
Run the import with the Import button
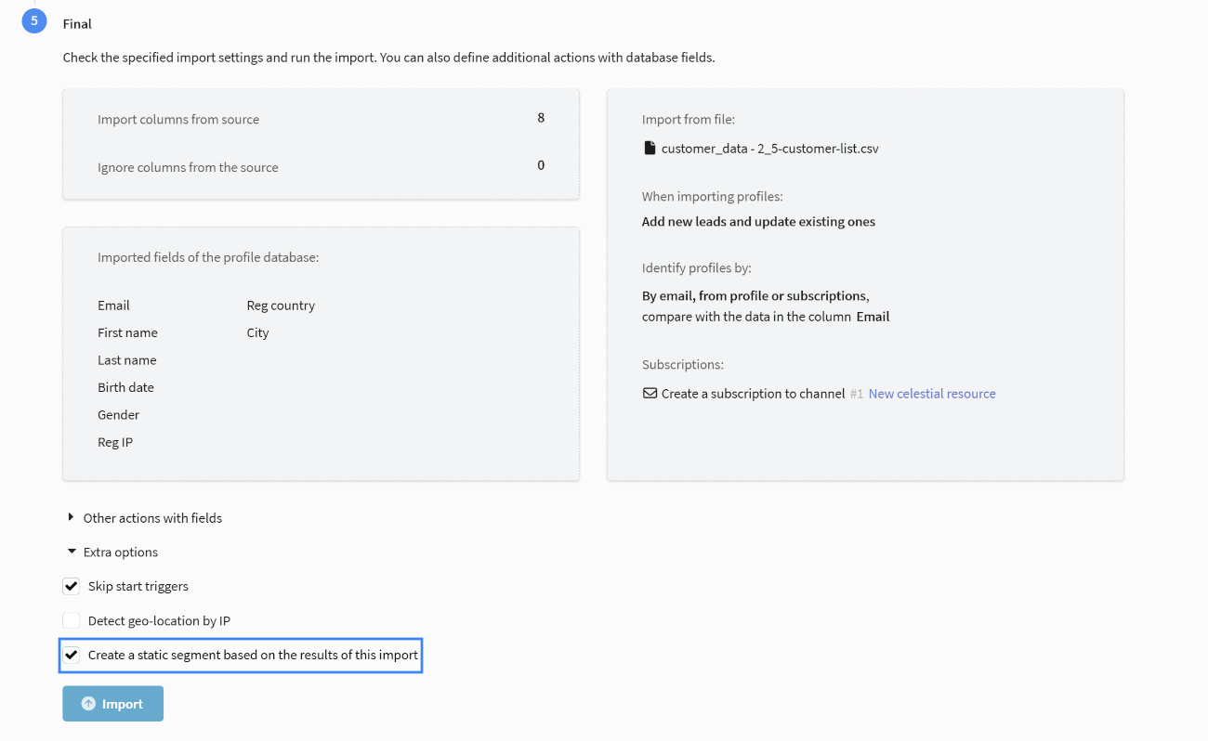tap(112, 704)
